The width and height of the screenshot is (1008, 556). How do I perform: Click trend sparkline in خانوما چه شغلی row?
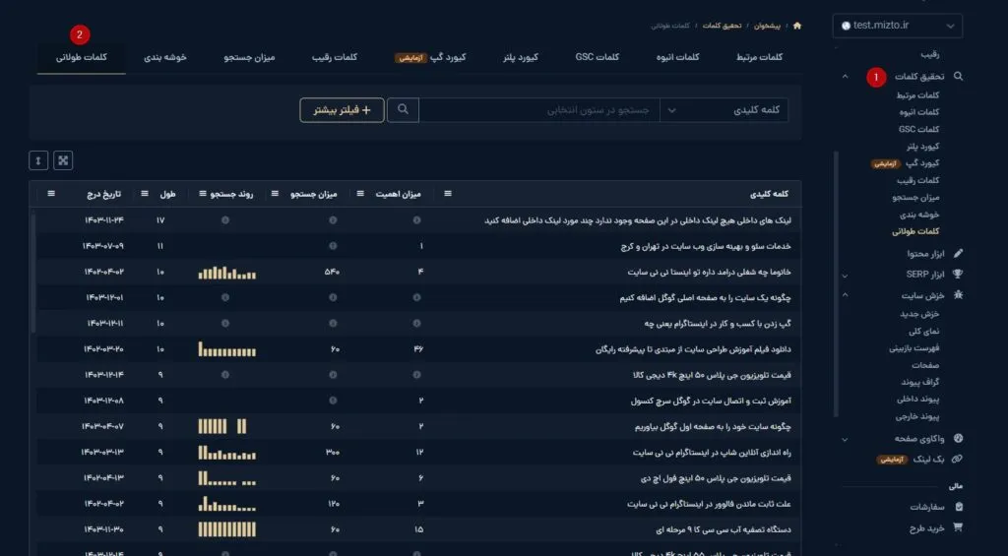pyautogui.click(x=227, y=273)
